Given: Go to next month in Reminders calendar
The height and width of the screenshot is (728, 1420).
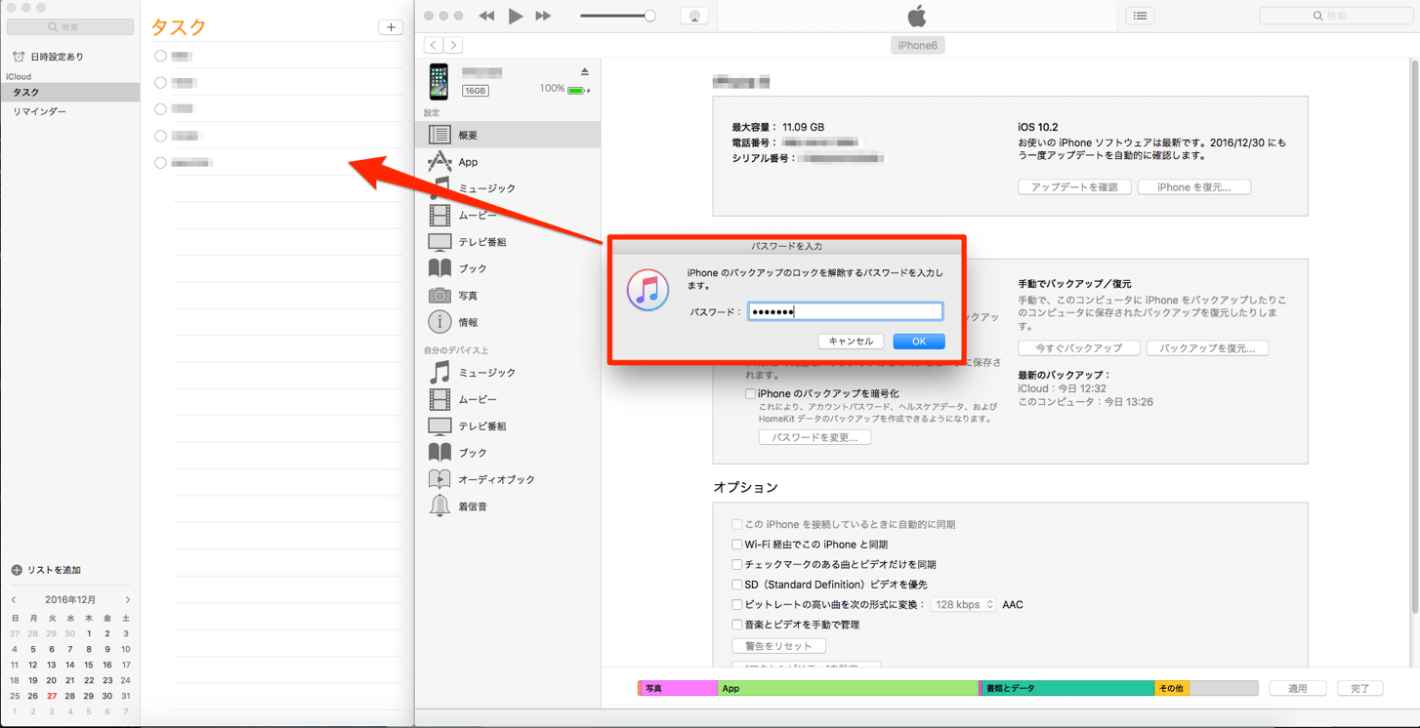Looking at the screenshot, I should [x=127, y=600].
